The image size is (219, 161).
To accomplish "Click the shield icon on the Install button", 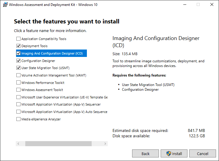I will tap(169, 154).
